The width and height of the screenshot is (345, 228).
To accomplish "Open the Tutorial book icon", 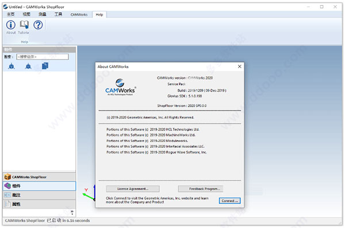I will point(24,25).
